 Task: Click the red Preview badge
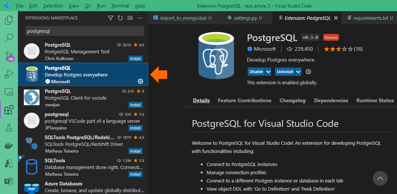point(331,38)
